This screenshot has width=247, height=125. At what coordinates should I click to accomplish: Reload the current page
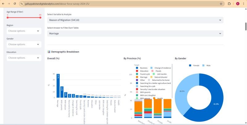(x=15, y=4)
